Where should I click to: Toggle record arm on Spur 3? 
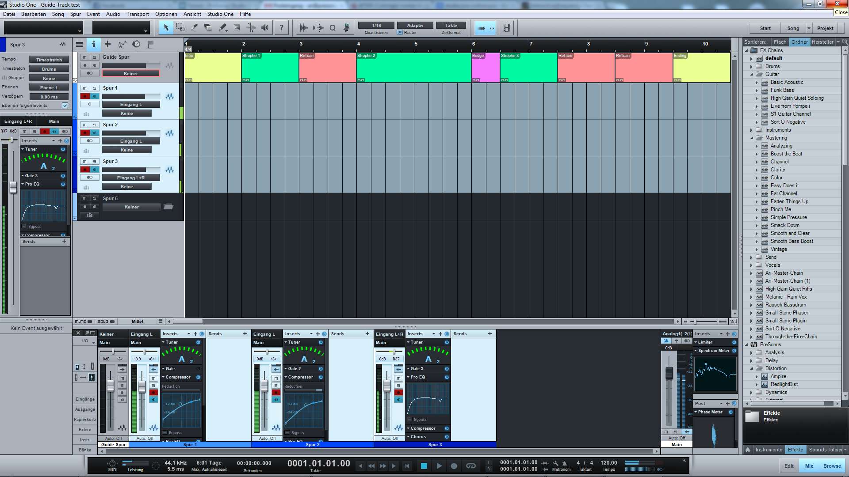84,170
